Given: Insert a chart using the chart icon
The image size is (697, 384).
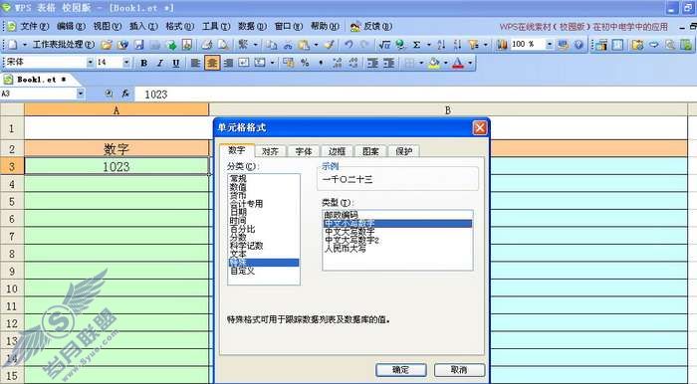Looking at the screenshot, I should click(502, 45).
